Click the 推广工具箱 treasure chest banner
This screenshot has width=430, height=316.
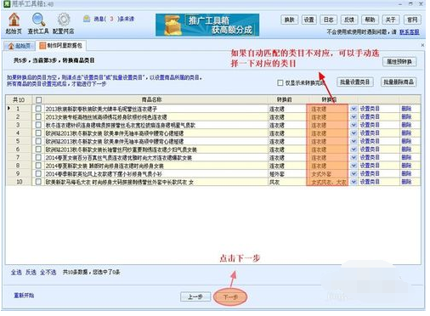click(x=207, y=25)
